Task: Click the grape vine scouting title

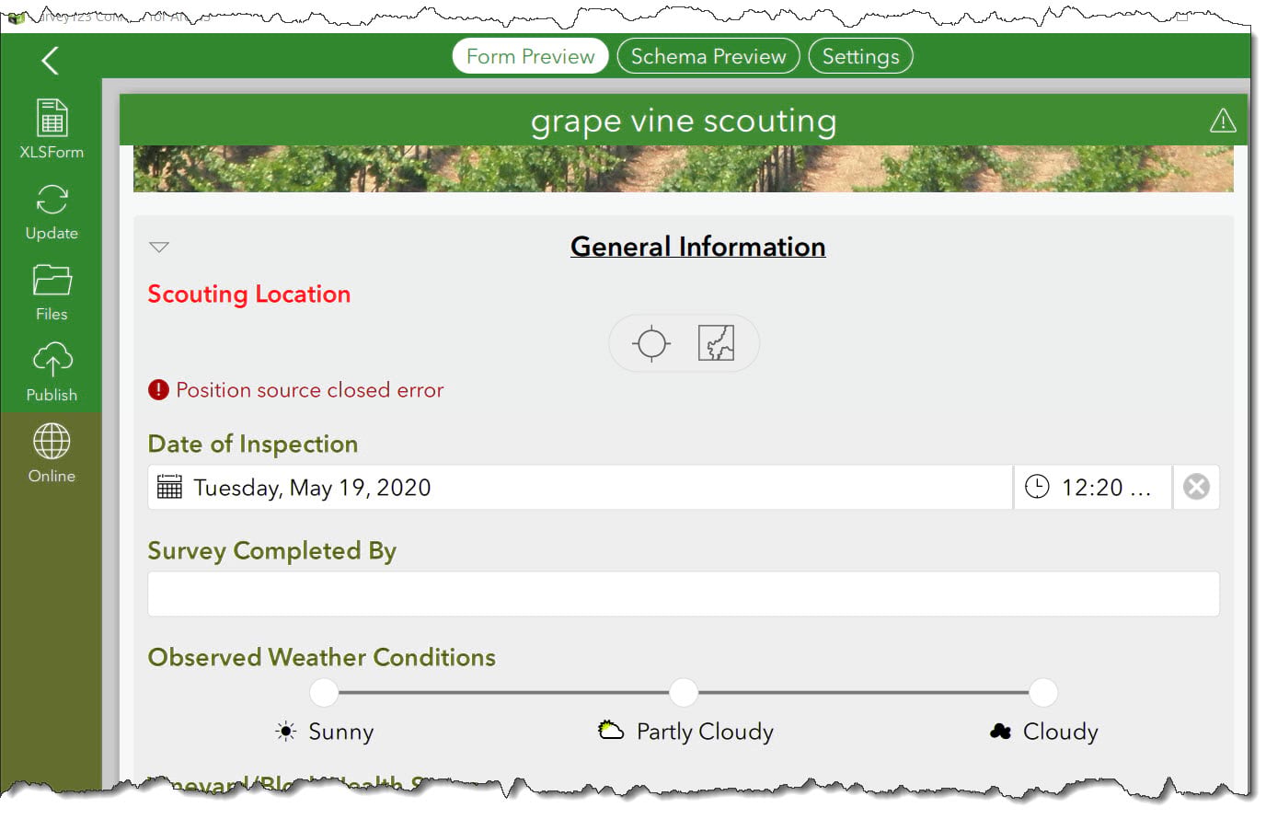Action: click(x=684, y=121)
